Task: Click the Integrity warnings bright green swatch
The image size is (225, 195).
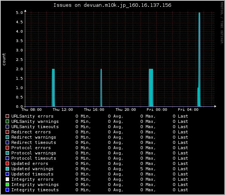Action: click(7, 184)
